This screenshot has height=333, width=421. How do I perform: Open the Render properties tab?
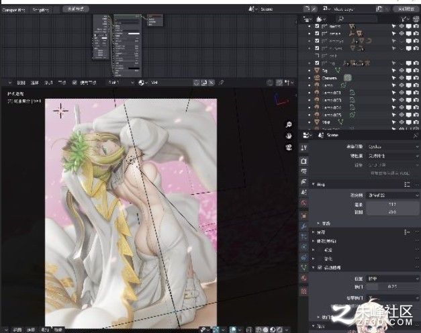[304, 161]
